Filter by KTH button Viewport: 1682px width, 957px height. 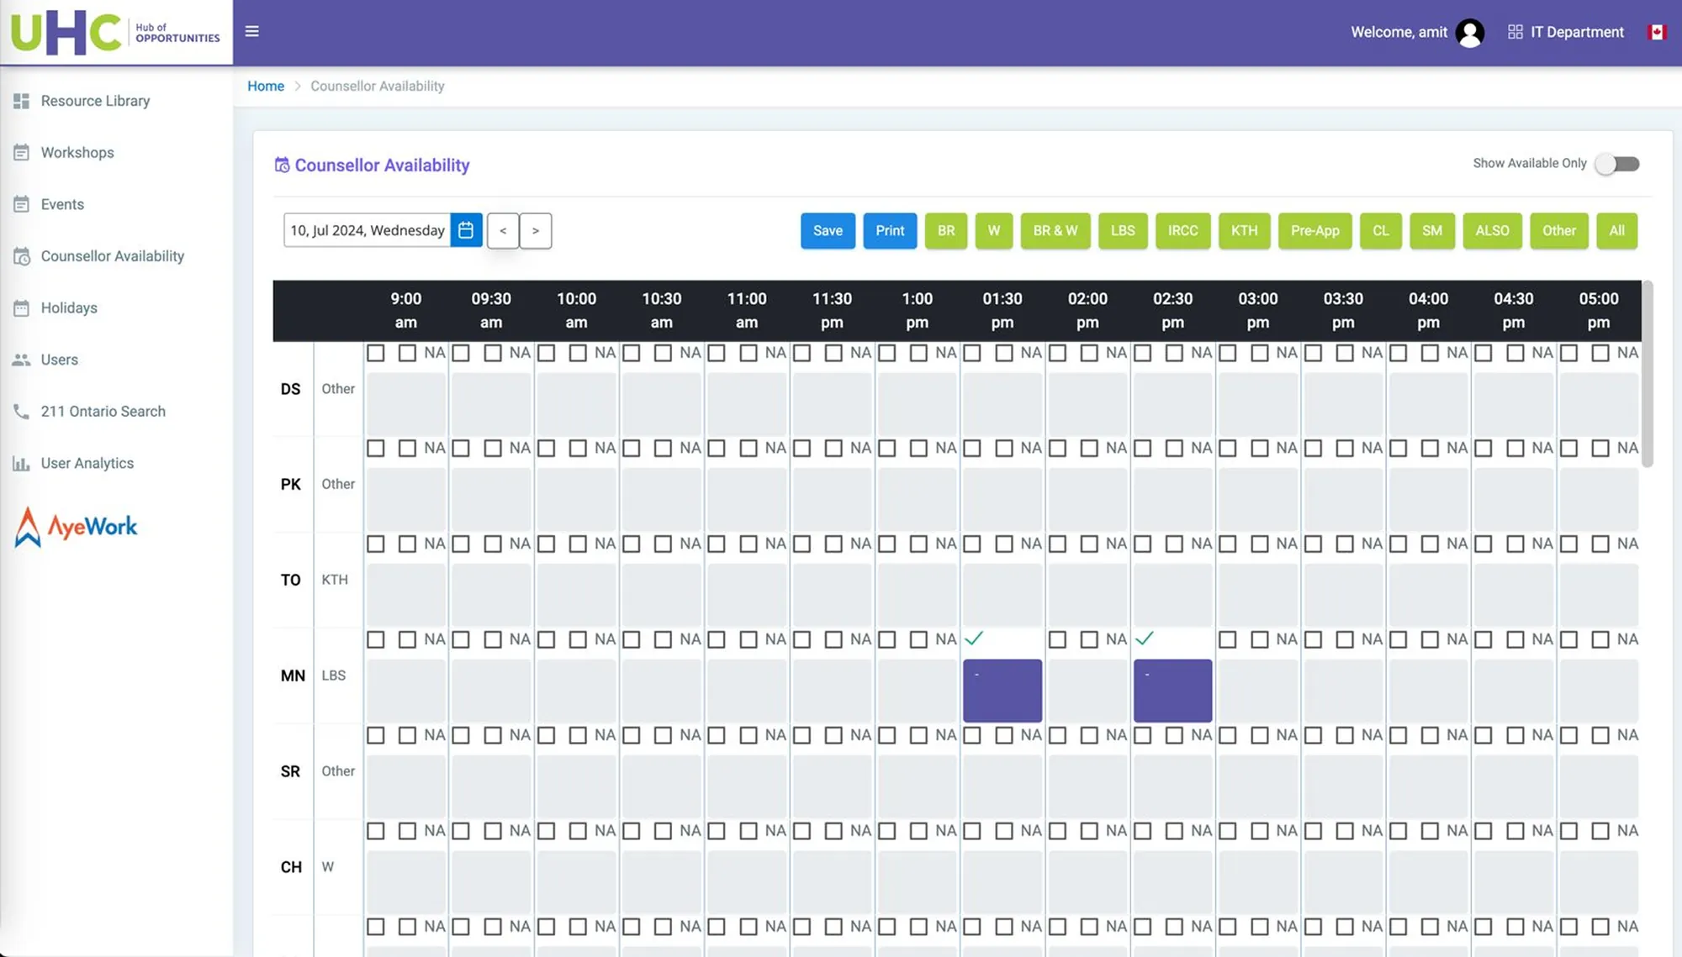point(1244,231)
